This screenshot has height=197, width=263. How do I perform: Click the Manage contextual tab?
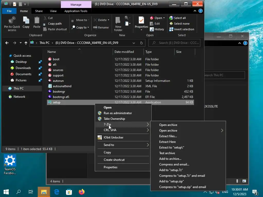coord(76,5)
